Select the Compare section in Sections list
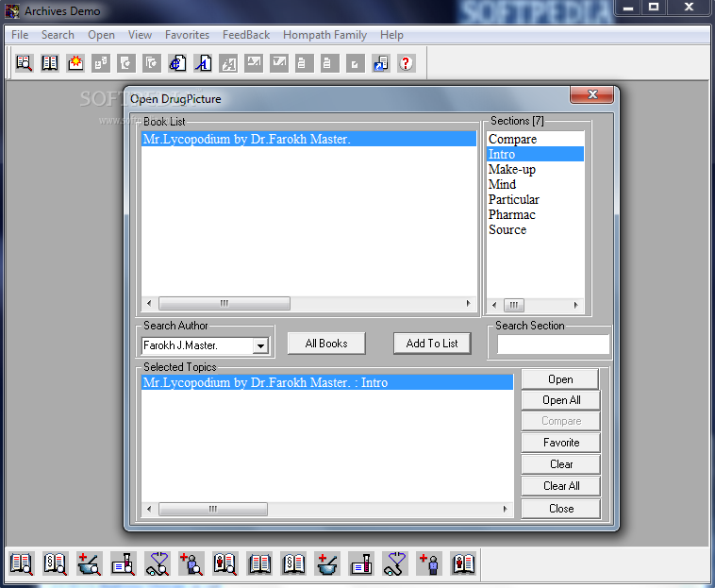Screen dimensions: 715x588 click(536, 139)
